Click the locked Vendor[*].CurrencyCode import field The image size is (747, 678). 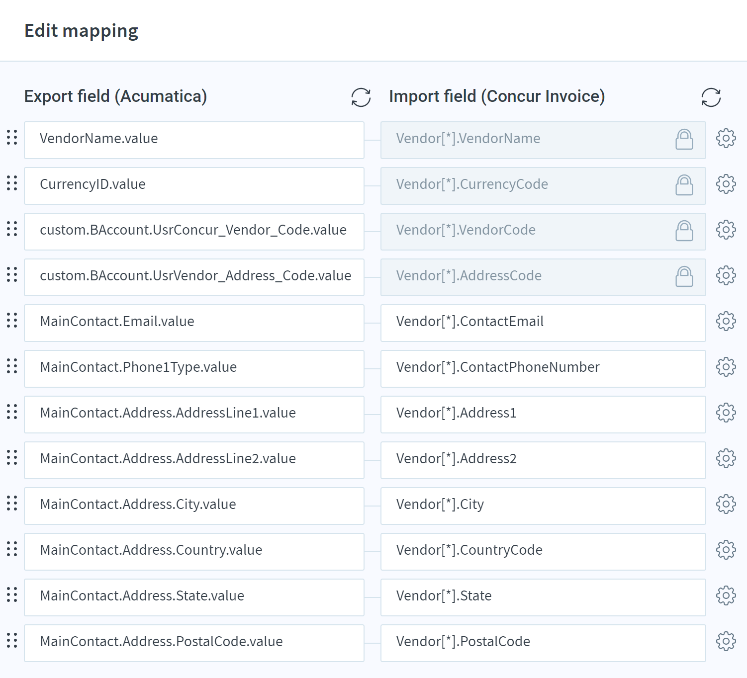[x=543, y=186]
